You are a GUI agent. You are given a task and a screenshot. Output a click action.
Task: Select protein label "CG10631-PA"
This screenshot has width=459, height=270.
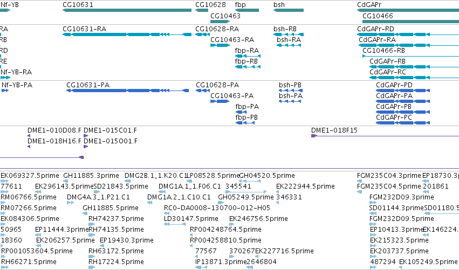point(88,85)
